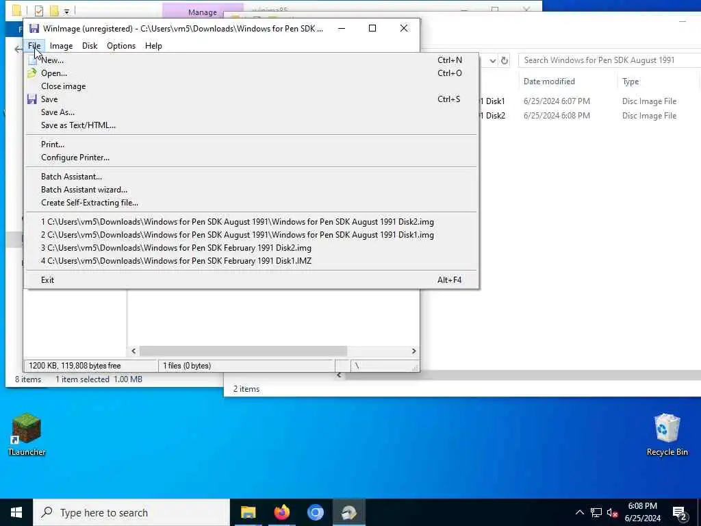Open recent file February 1991 Disk2.img
Image resolution: width=701 pixels, height=526 pixels.
pos(251,247)
